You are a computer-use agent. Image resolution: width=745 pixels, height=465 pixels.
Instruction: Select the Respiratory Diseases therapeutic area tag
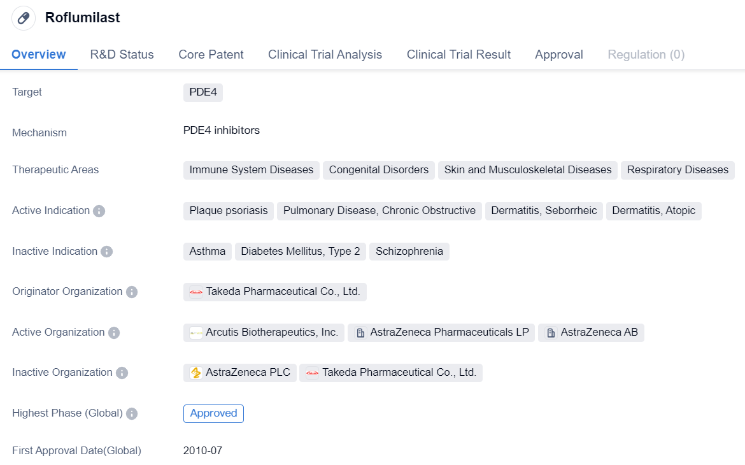pos(678,170)
